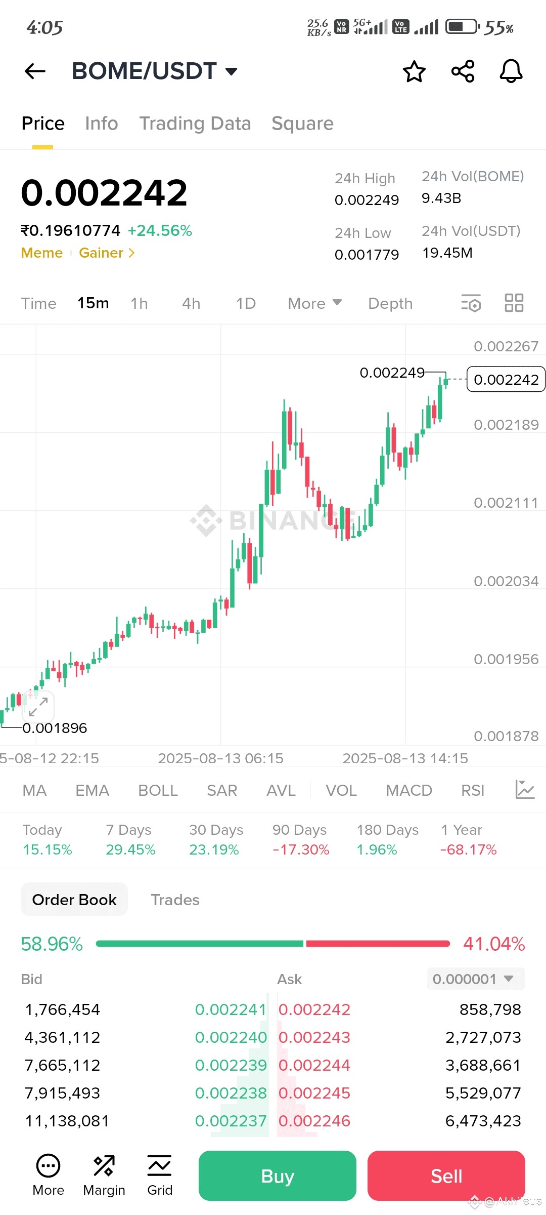The image size is (546, 1215).
Task: Tap the green Buy button
Action: pyautogui.click(x=278, y=1176)
